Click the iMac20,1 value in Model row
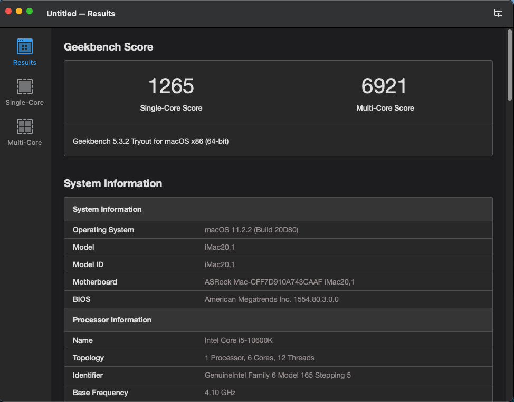Viewport: 514px width, 402px height. click(x=220, y=247)
